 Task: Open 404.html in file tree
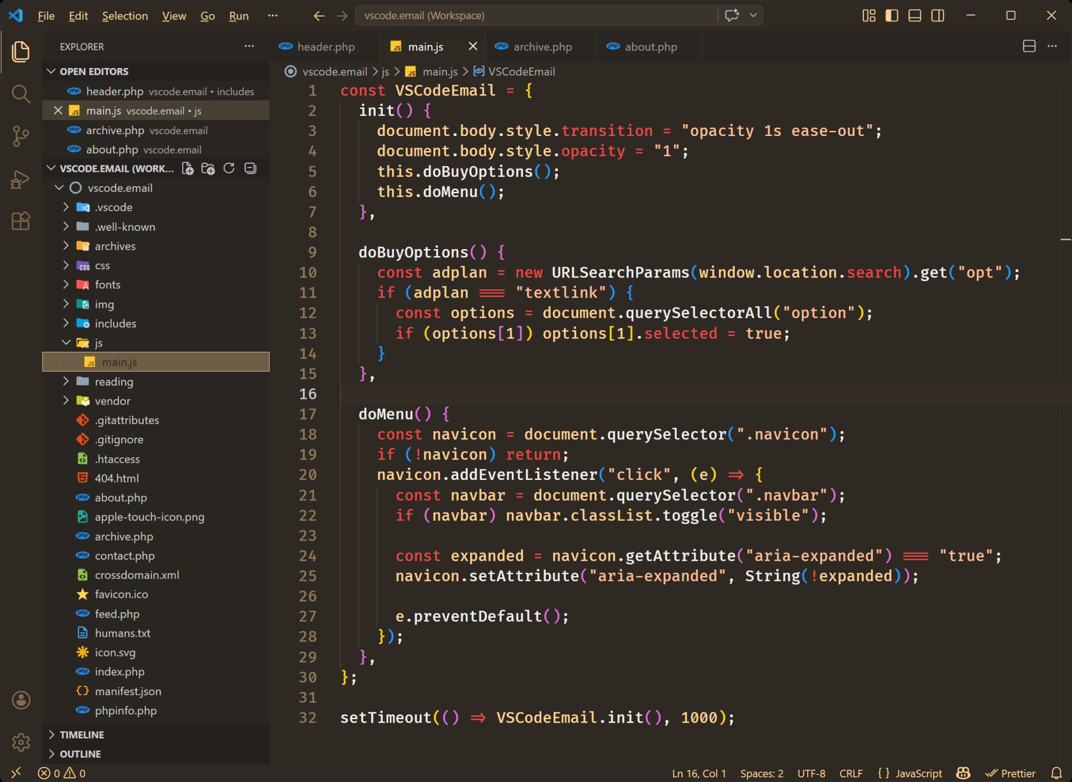(155, 478)
